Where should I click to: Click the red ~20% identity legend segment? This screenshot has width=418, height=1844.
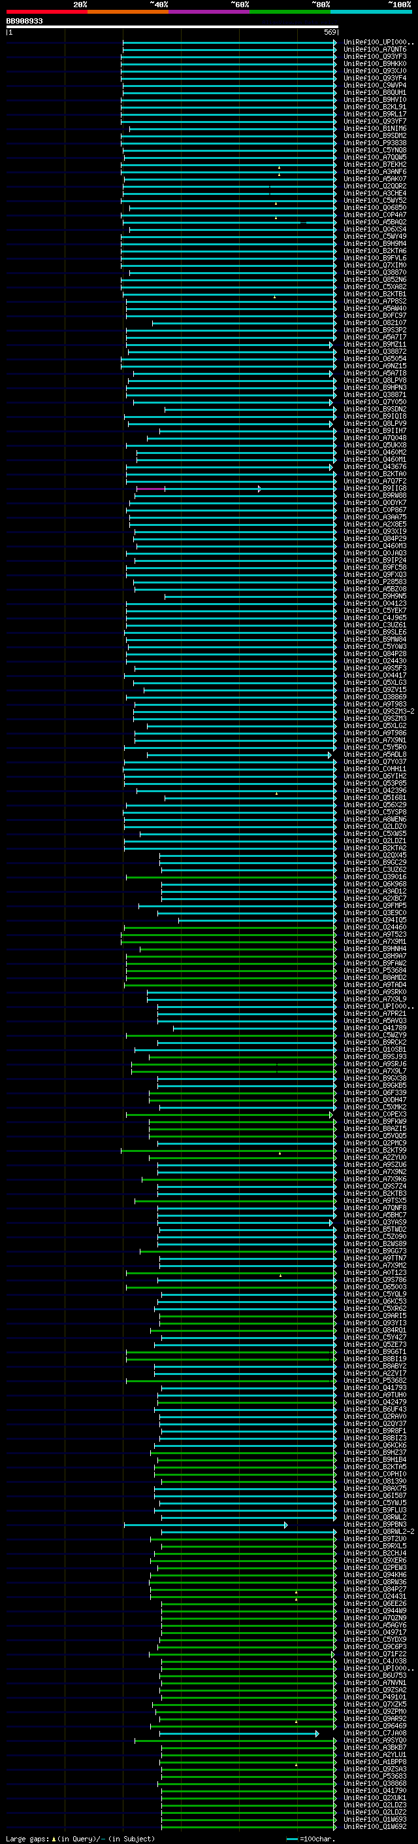point(47,12)
